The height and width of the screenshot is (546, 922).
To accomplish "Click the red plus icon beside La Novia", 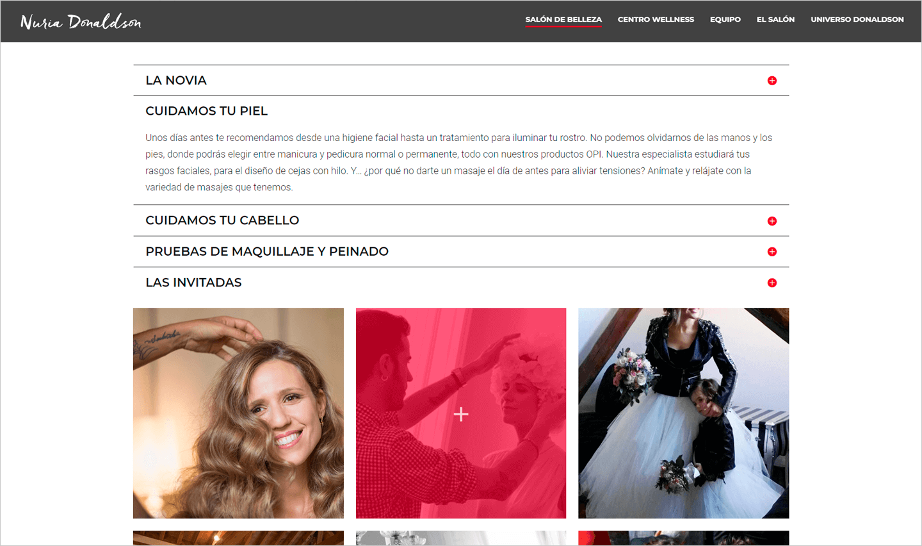I will coord(772,81).
